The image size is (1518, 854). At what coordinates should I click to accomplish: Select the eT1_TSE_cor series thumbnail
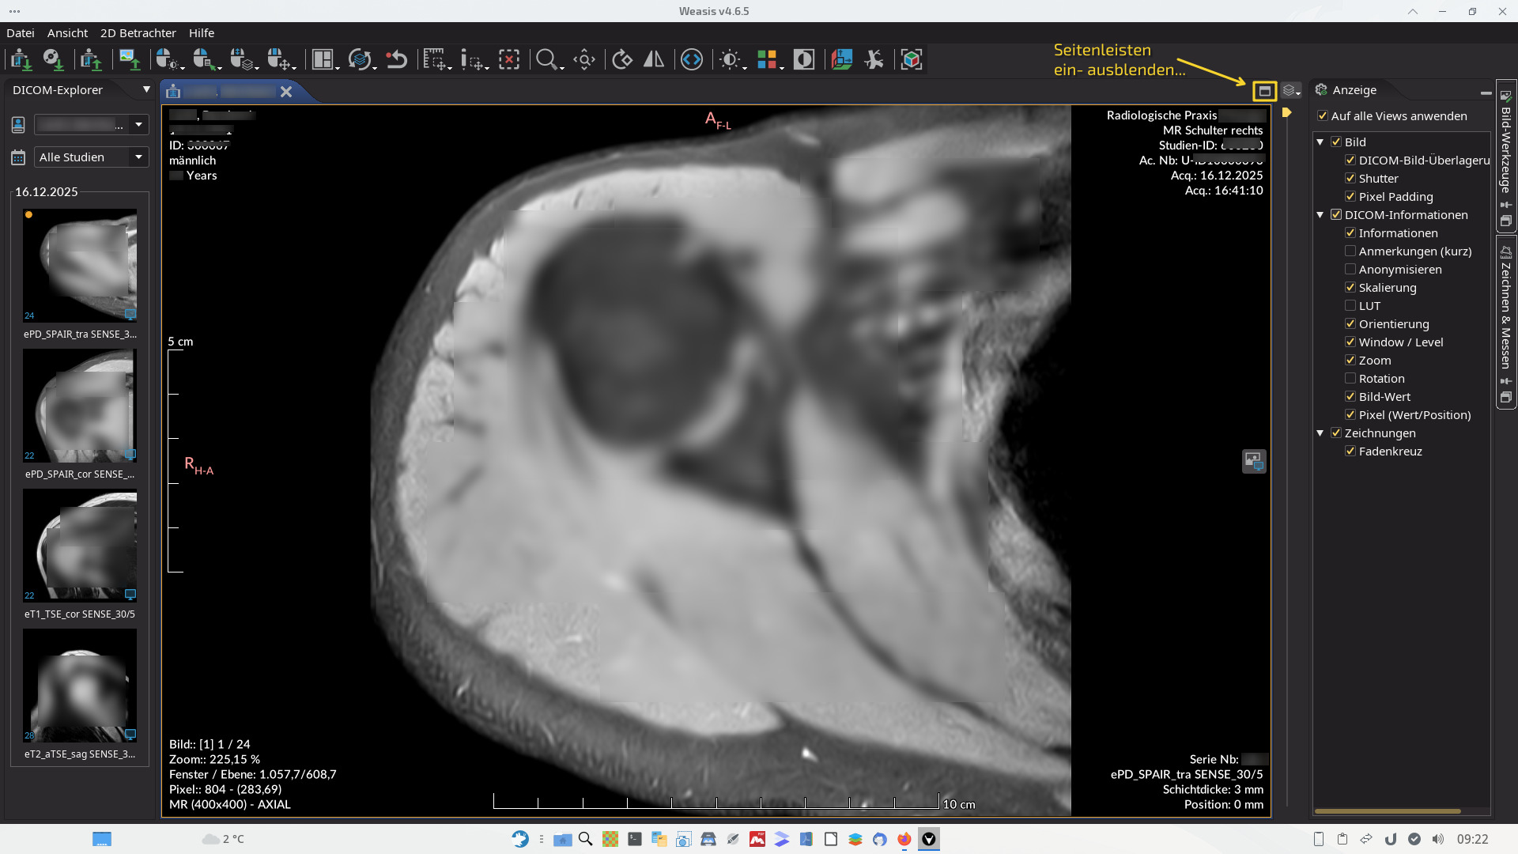[80, 546]
